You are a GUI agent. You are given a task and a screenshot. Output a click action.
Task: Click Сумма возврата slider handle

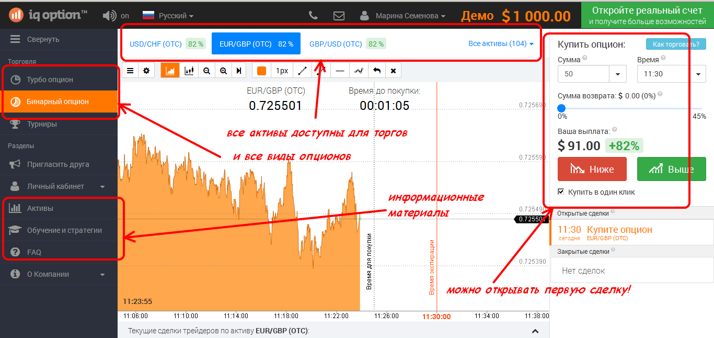[561, 108]
